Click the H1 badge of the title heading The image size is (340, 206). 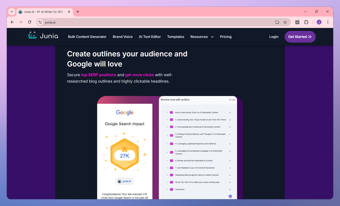coord(171,112)
